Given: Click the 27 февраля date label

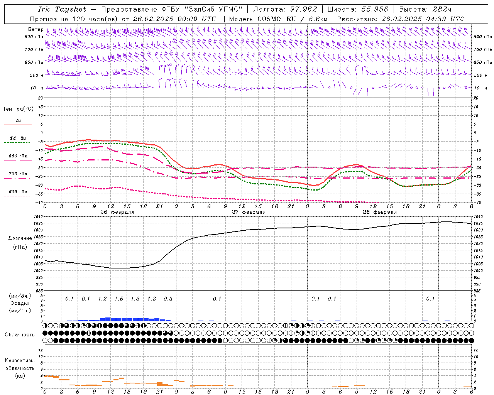Looking at the screenshot, I should (249, 212).
